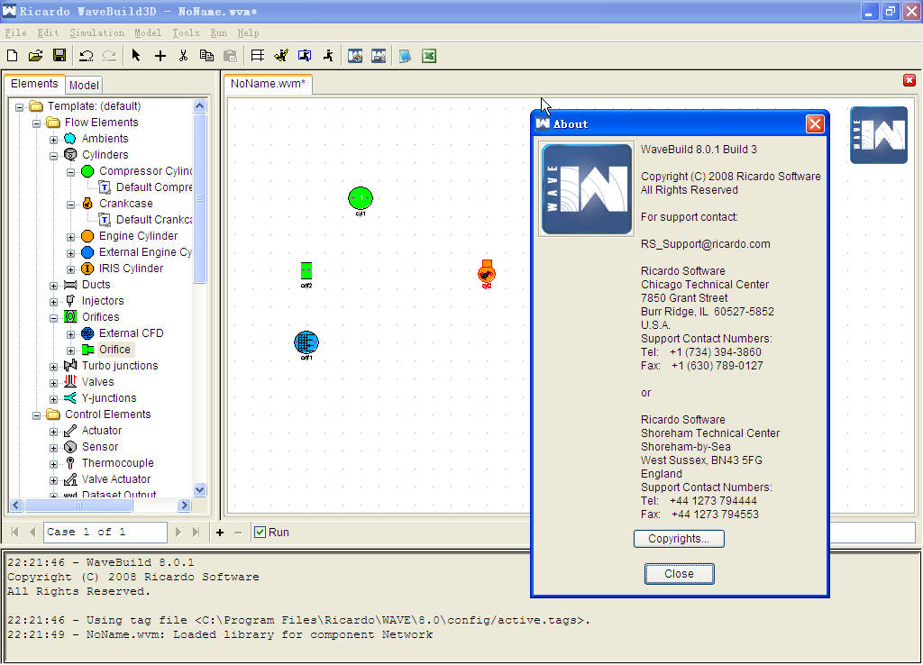Click the tree horizontal scrollbar thumb
Screen dimensions: 923x665
click(78, 505)
